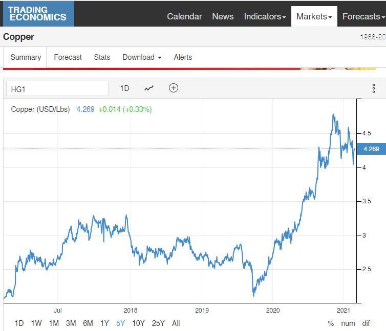Expand the Forecasts dropdown menu

tap(363, 16)
